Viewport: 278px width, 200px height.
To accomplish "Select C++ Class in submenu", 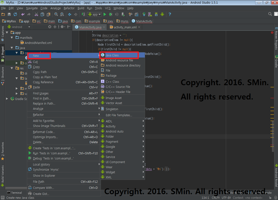I will 122,82.
